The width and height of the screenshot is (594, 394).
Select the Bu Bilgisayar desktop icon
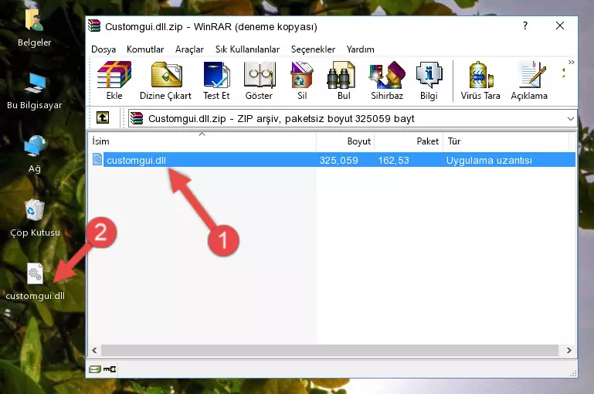35,91
